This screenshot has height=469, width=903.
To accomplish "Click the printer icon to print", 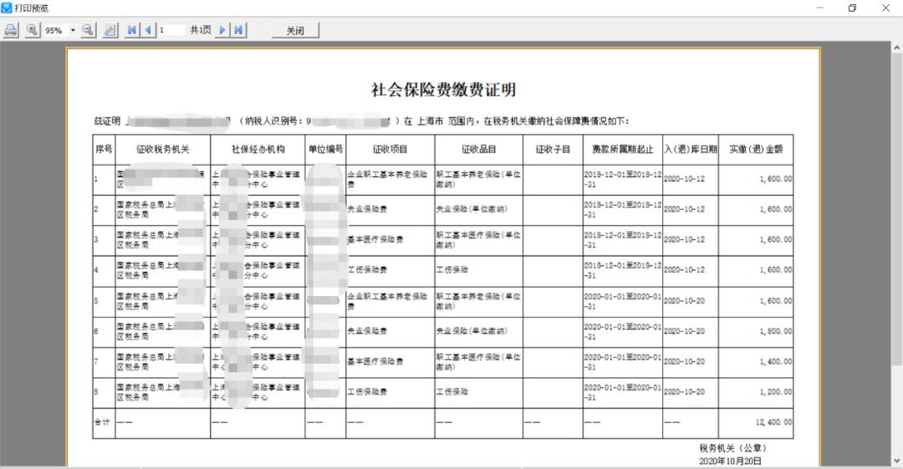I will point(11,30).
